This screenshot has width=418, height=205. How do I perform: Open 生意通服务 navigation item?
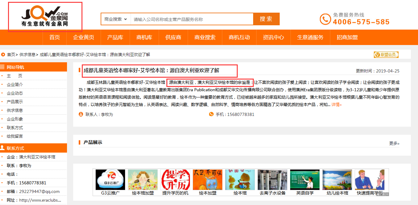click(x=310, y=37)
